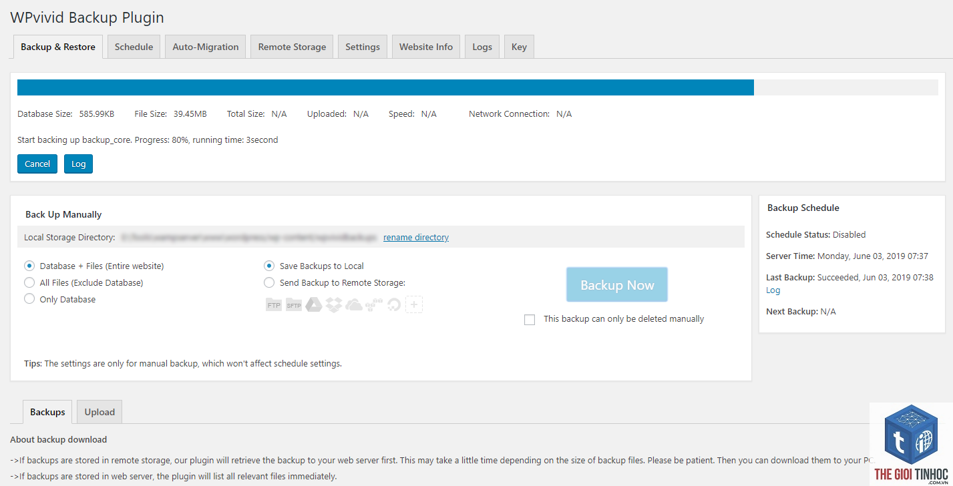
Task: Click the 'Back Up Manually' heading
Action: point(63,214)
